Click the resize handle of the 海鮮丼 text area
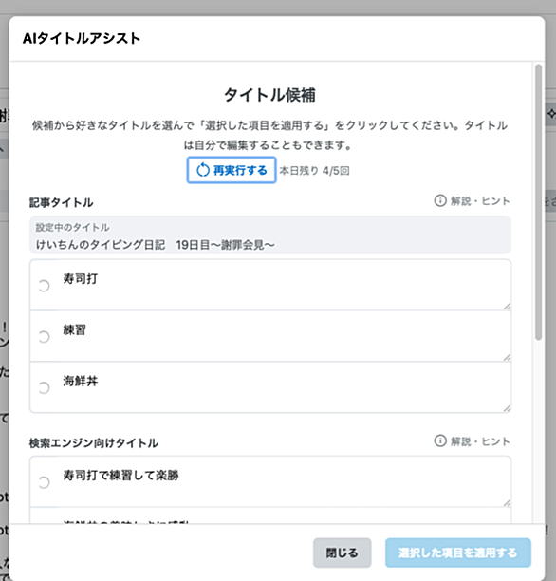 coord(507,408)
